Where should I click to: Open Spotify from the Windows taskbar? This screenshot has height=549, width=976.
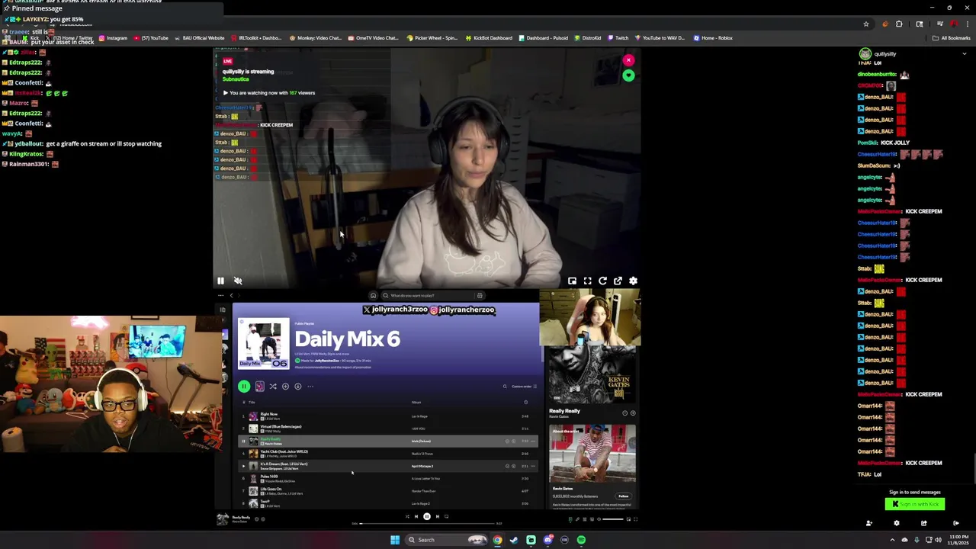pos(581,540)
